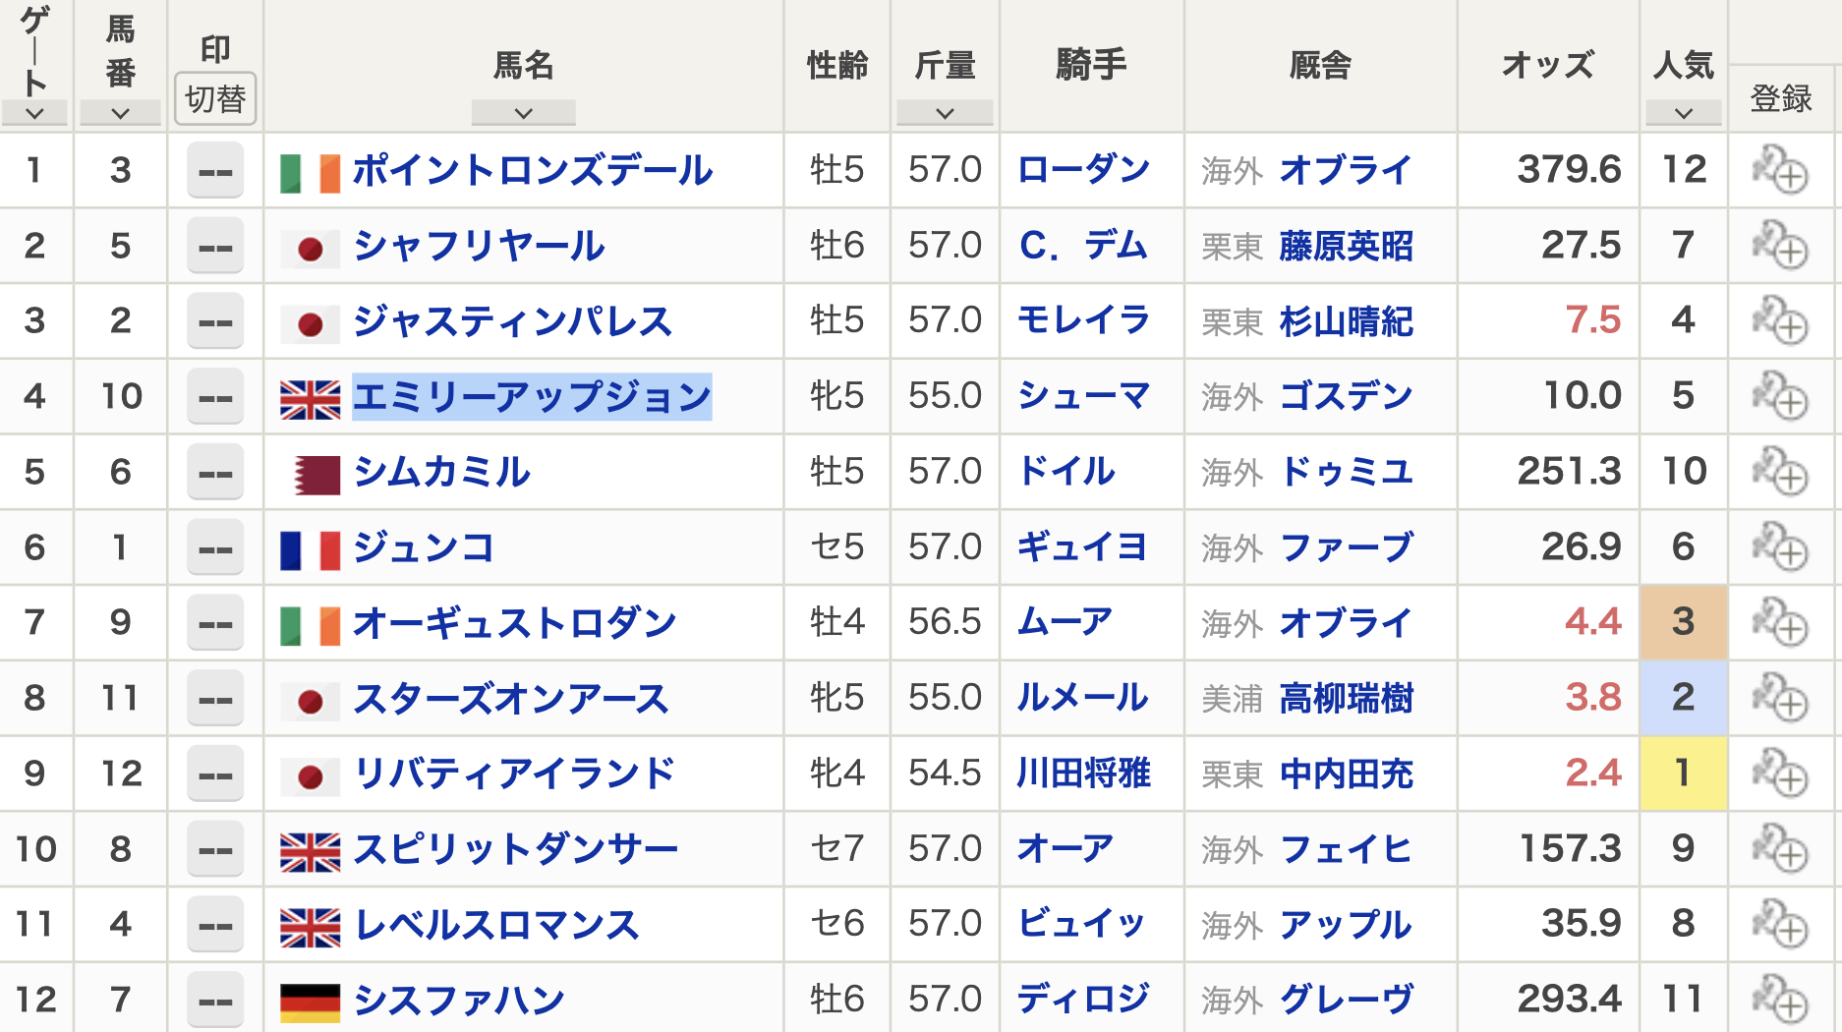The width and height of the screenshot is (1842, 1032).
Task: Register エミリーアップジョン with add icon
Action: point(1779,396)
